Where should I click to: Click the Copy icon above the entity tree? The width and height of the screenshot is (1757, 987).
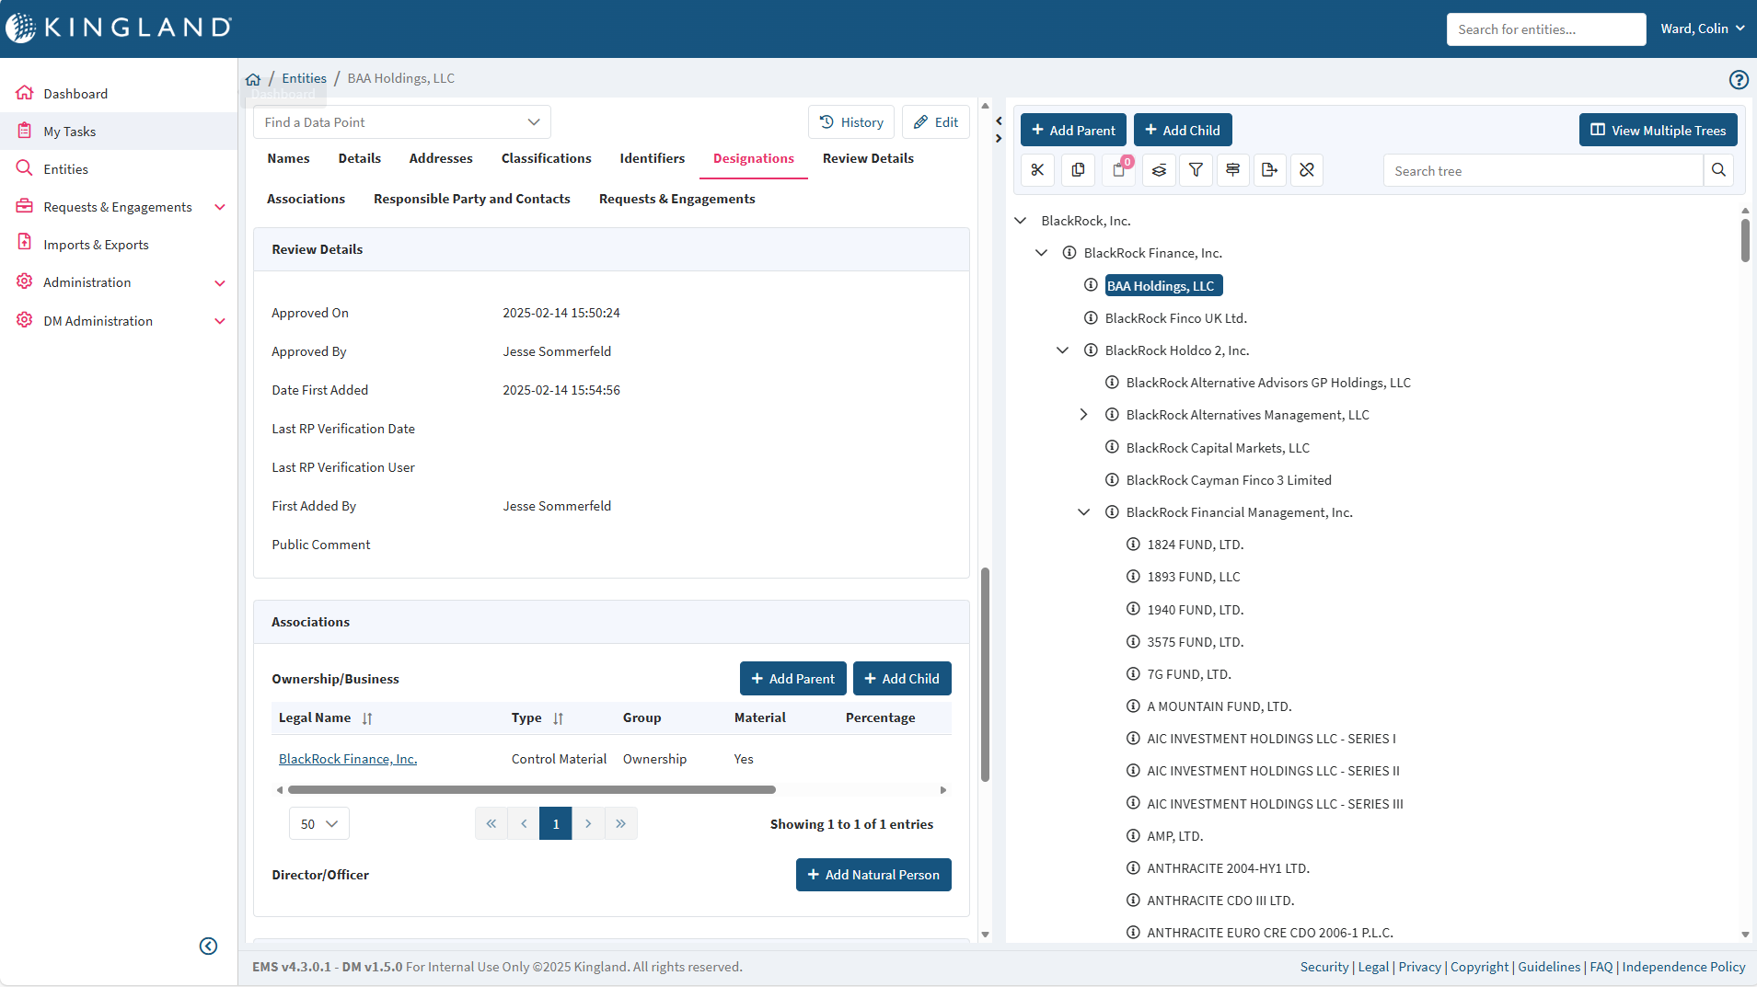tap(1078, 170)
